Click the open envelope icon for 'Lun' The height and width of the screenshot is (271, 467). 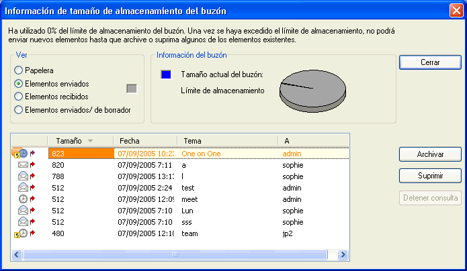23,211
